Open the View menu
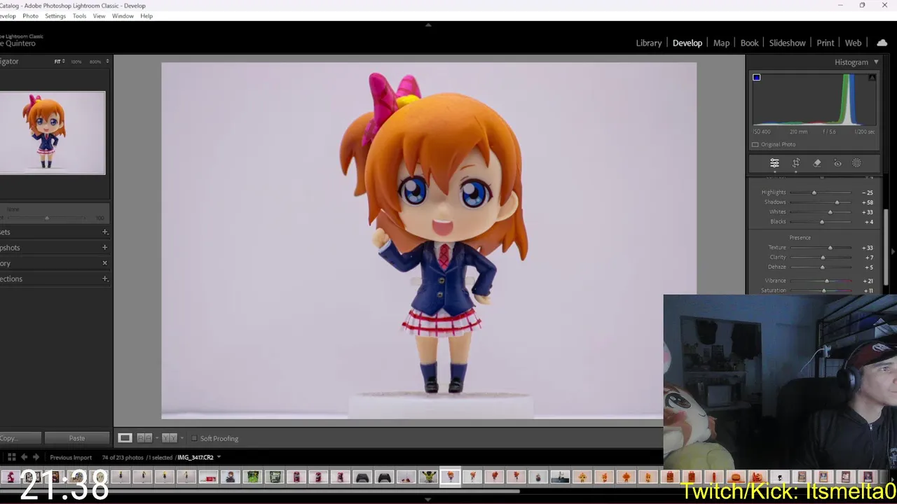The width and height of the screenshot is (897, 504). [x=99, y=16]
